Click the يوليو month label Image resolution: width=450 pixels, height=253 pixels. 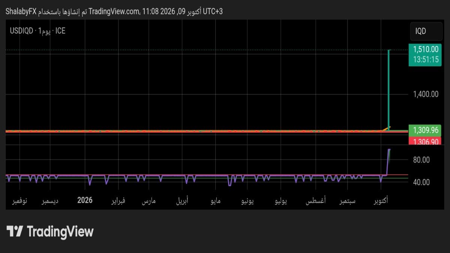[x=281, y=201]
